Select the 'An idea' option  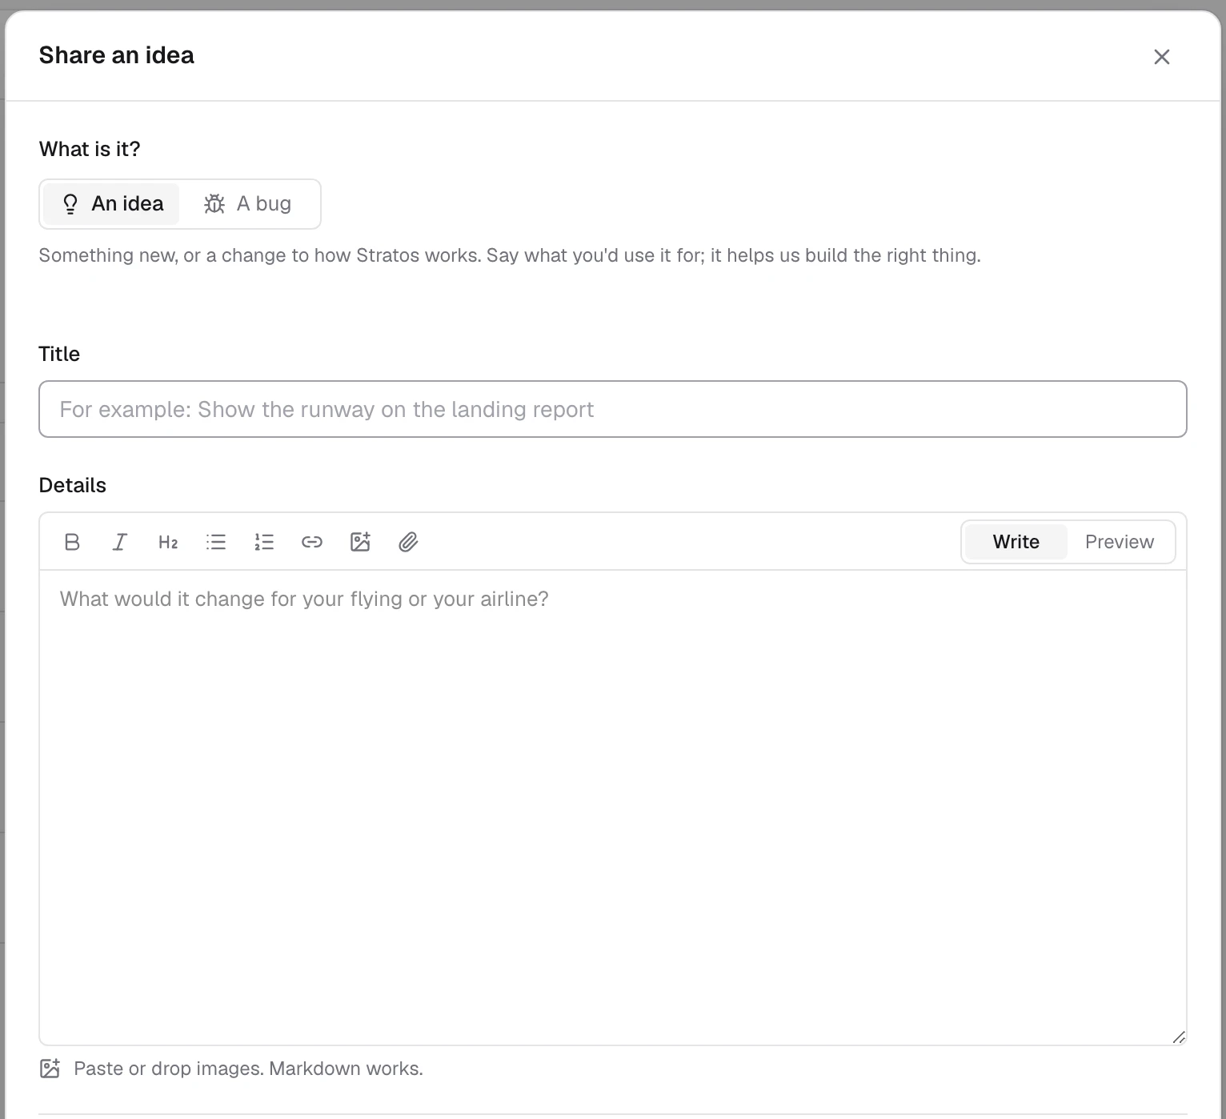(111, 204)
